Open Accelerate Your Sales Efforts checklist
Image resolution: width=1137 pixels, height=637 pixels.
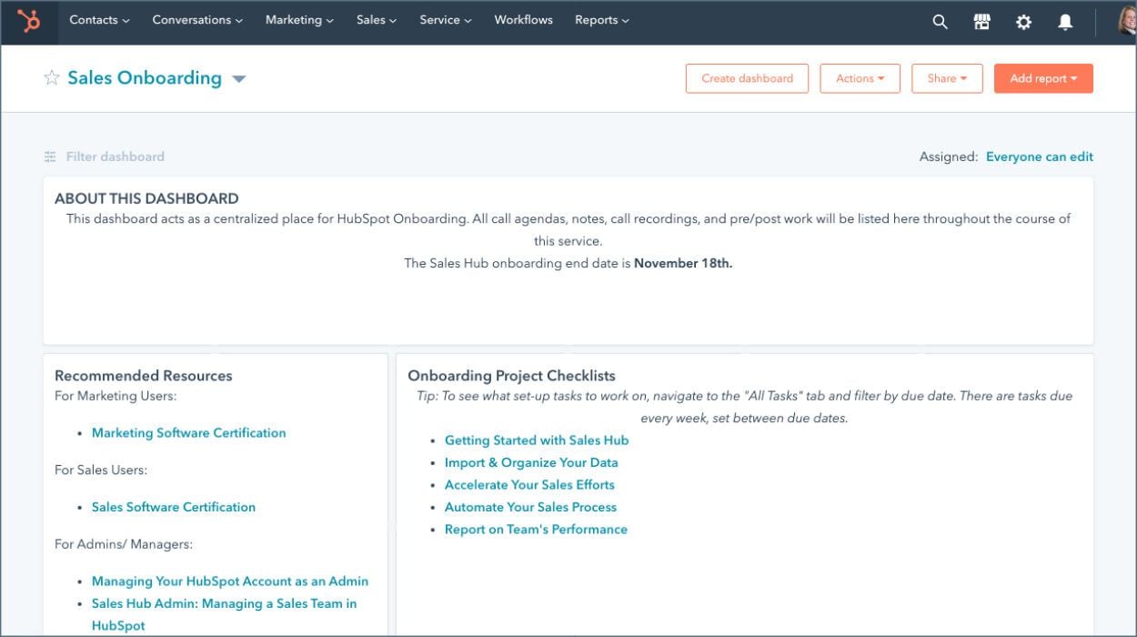click(x=529, y=485)
